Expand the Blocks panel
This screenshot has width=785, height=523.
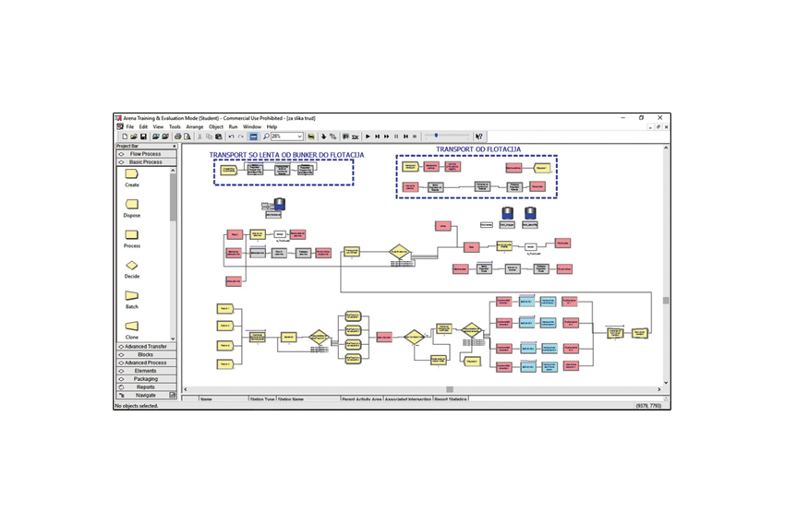pos(146,354)
